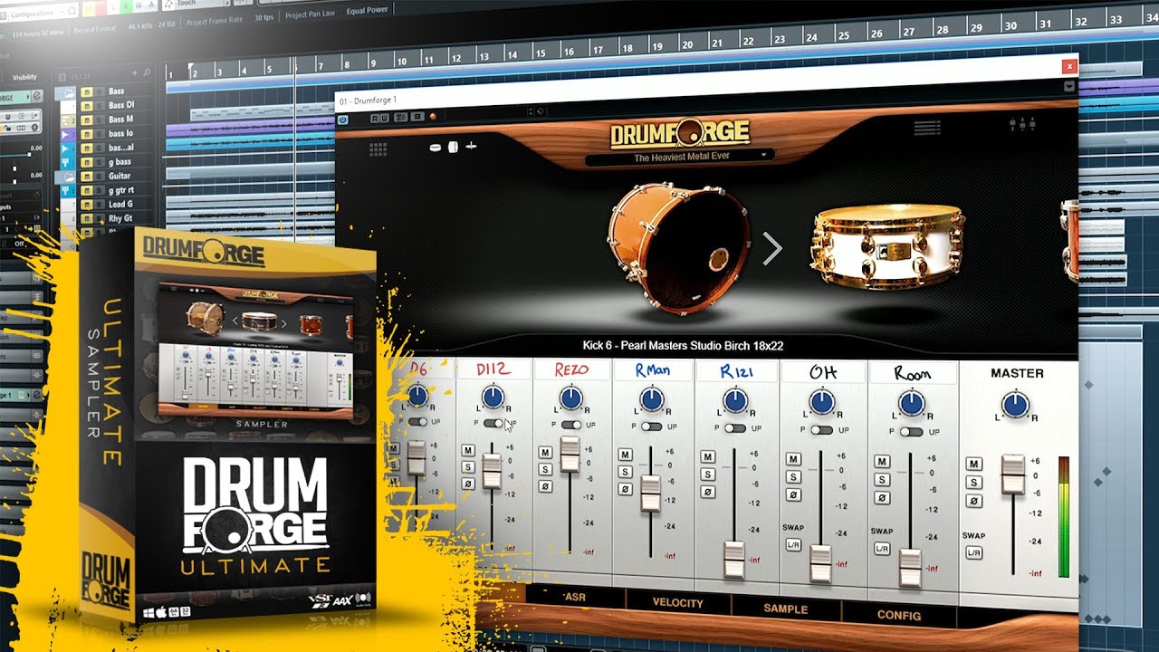Switch to the VELOCITY tab
This screenshot has height=652, width=1159.
coord(677,603)
